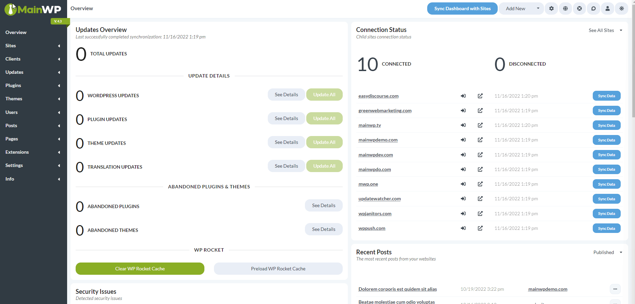This screenshot has height=304, width=635.
Task: Open post Dolorem corporis est quidem sit alias
Action: 398,289
